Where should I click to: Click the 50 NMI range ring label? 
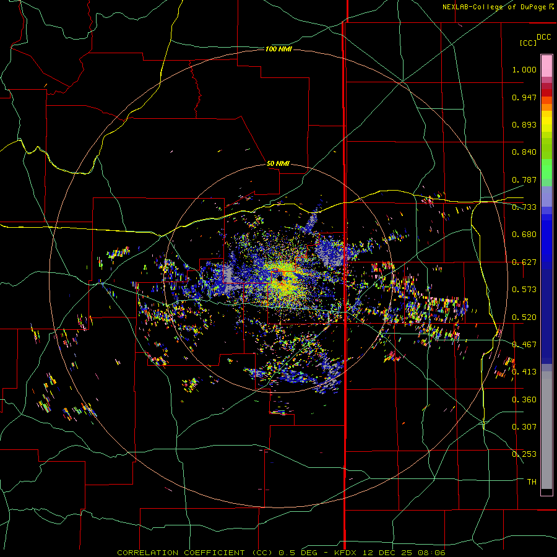click(278, 164)
